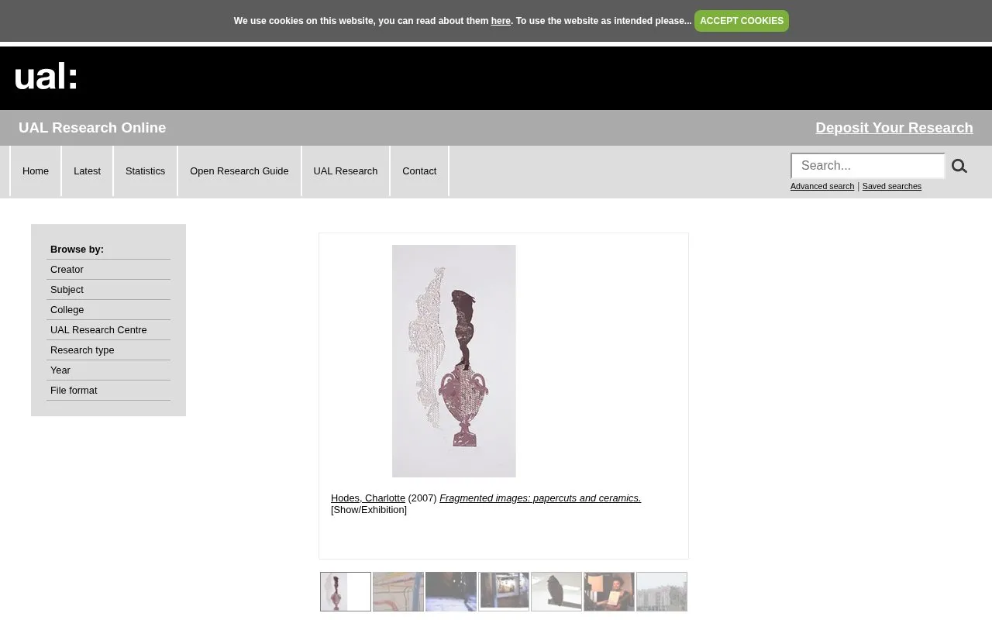Go to UAL Research Online title
Viewport: 992px width, 620px height.
pos(92,128)
